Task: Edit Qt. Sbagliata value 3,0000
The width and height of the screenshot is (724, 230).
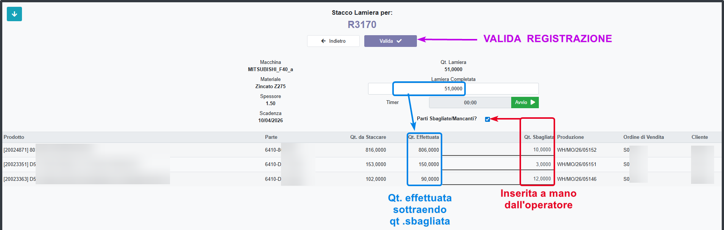Action: (538, 165)
